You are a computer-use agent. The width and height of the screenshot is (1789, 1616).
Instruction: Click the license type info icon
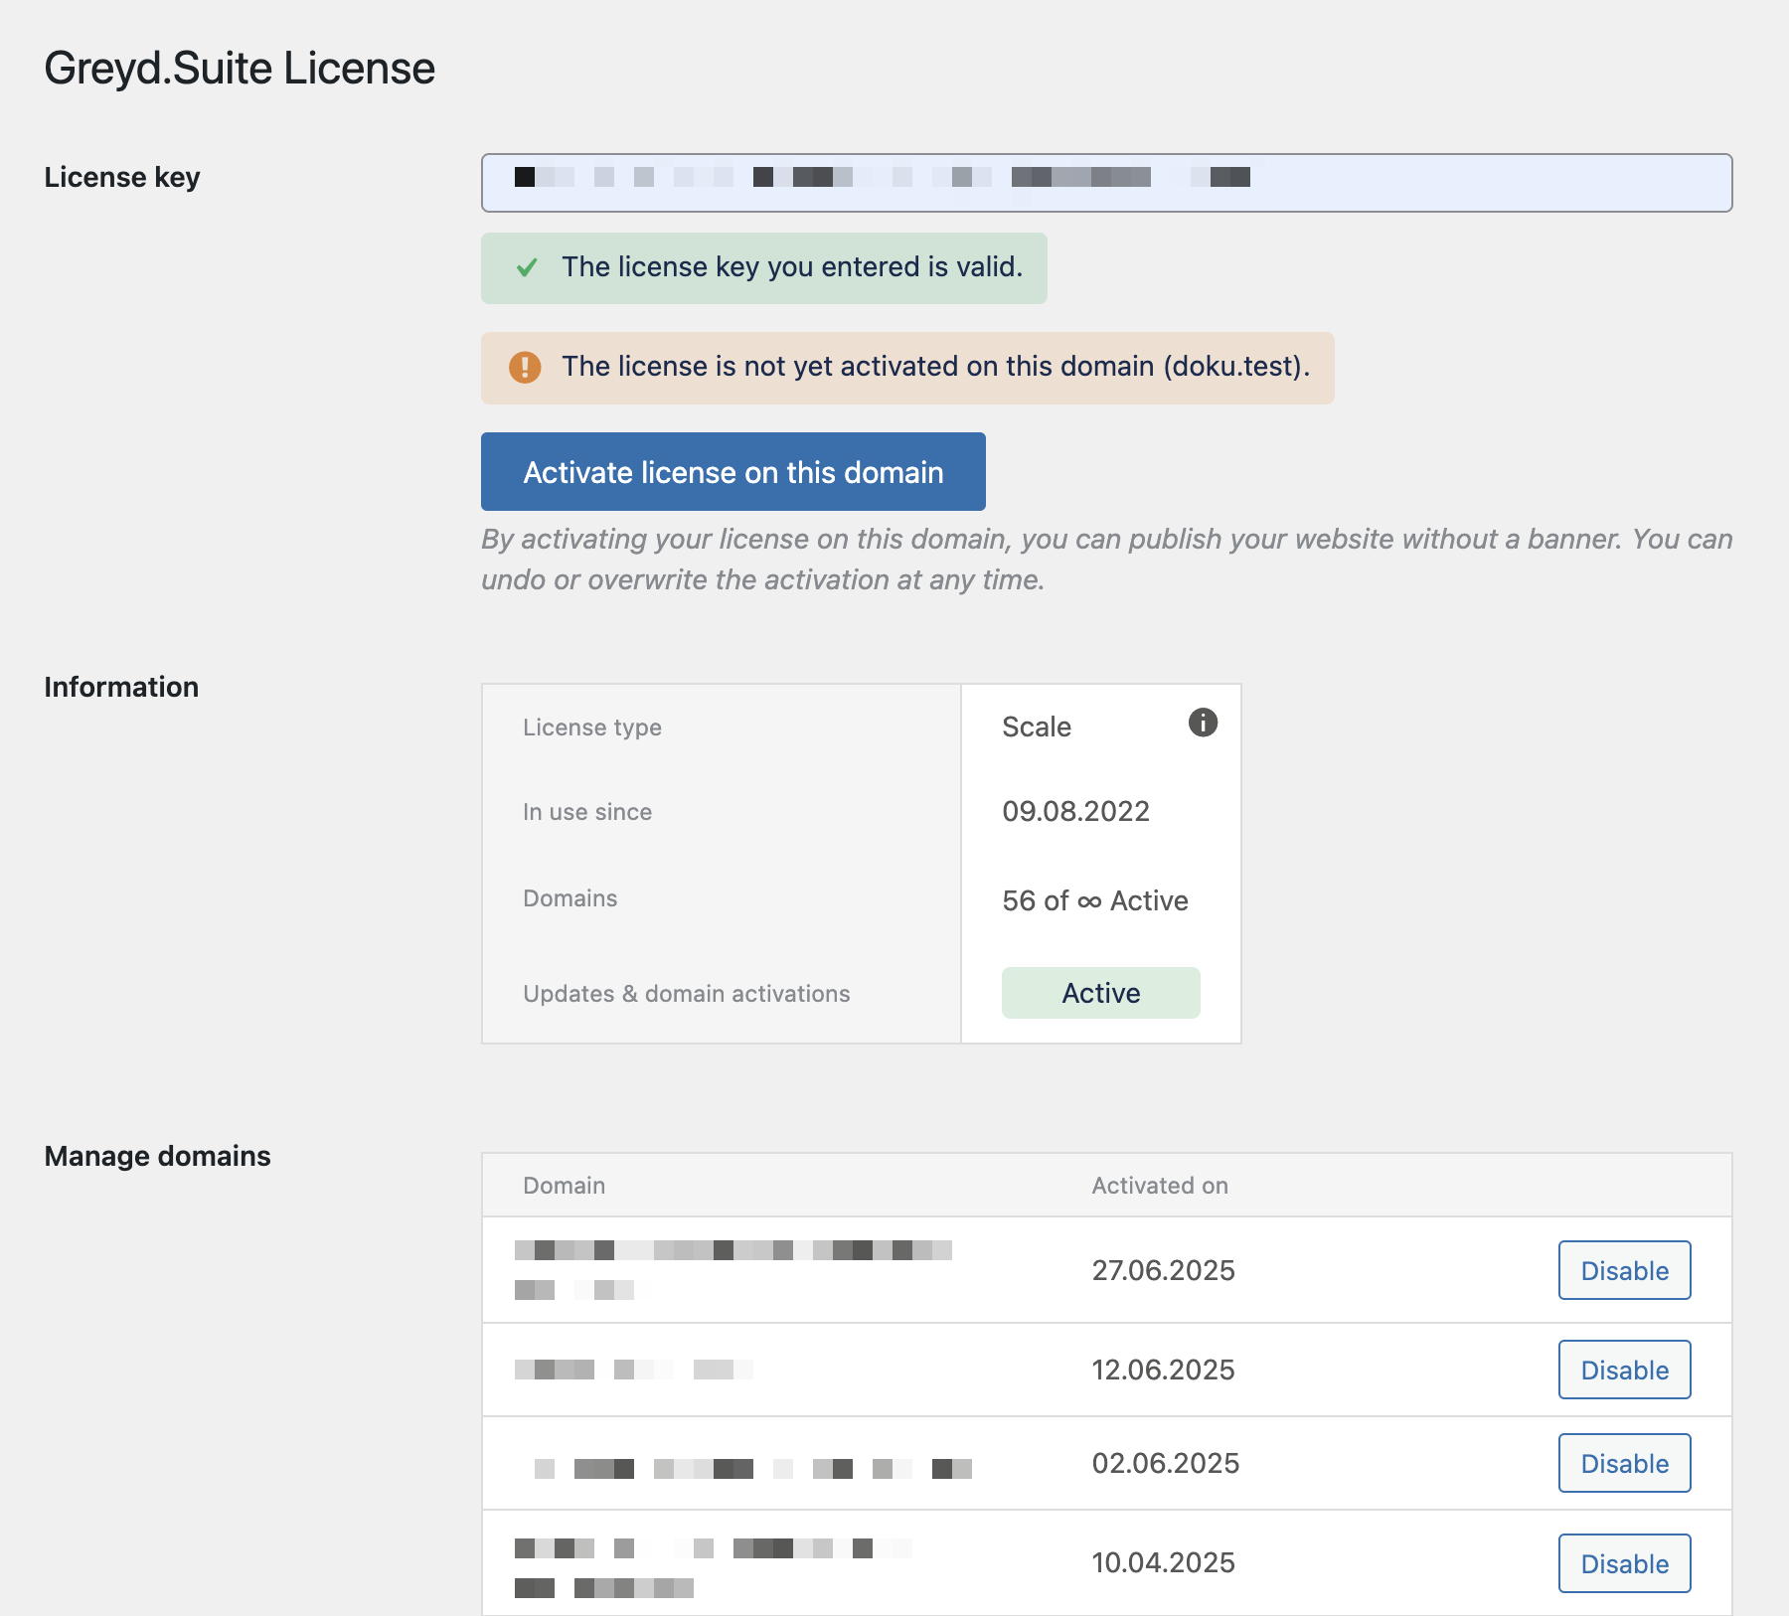[x=1203, y=723]
